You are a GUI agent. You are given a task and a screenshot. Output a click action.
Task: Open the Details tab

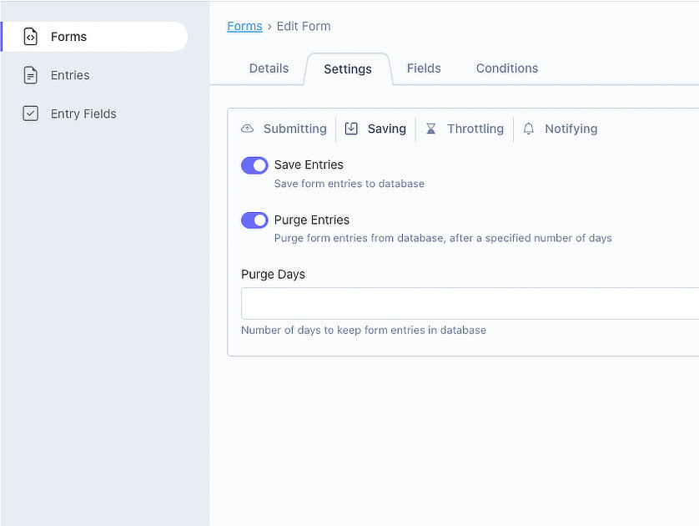269,68
